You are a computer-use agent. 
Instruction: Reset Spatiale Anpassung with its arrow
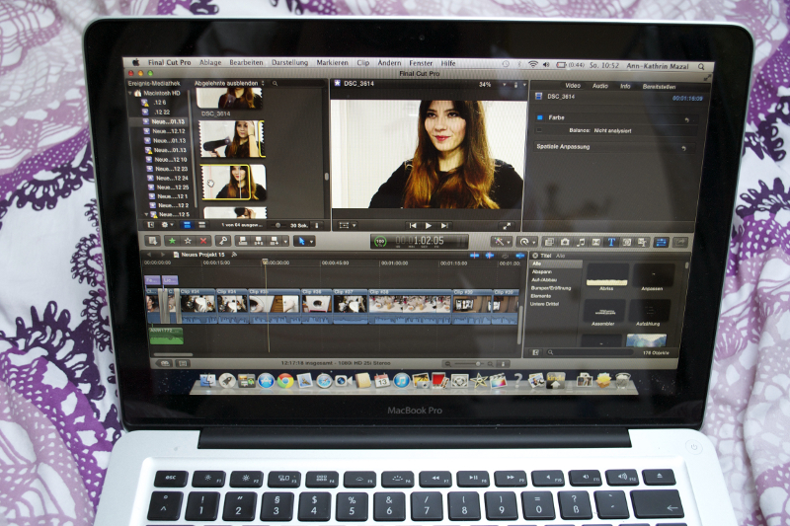point(683,148)
